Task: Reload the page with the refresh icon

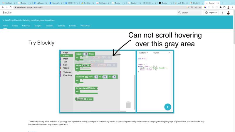Action: 11,7
